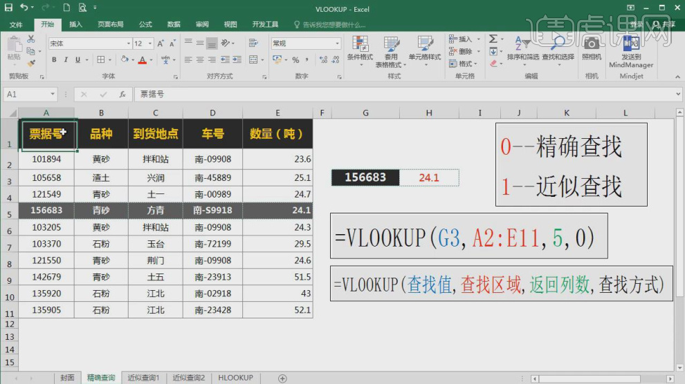Toggle Bold formatting

click(54, 59)
